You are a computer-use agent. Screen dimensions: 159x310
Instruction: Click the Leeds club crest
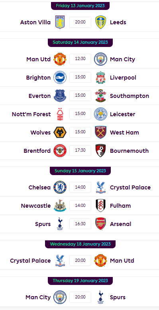100,22
